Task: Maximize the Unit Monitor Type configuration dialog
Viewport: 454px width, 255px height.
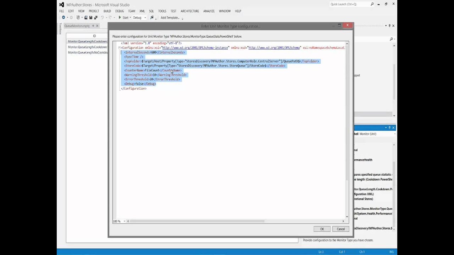Action: 339,25
